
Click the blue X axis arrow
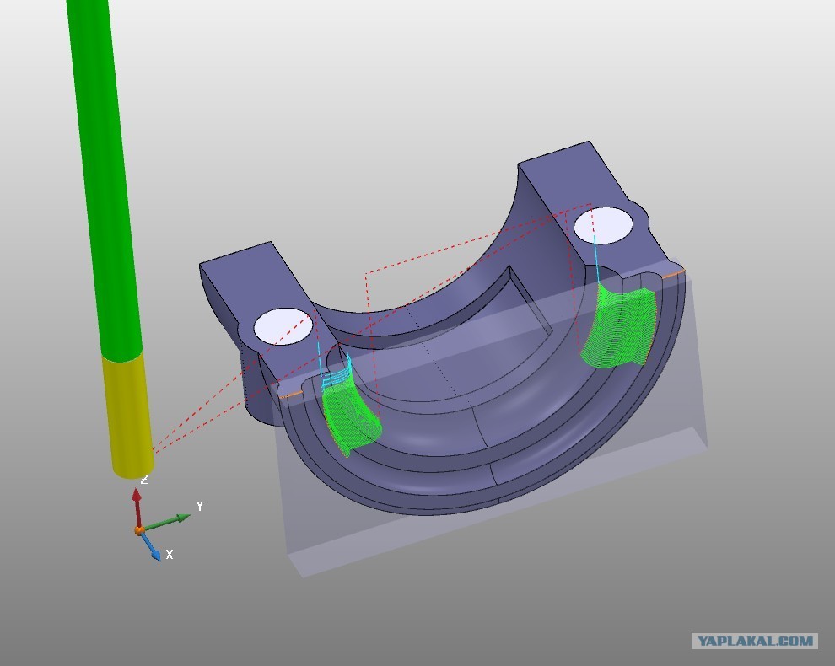151,547
